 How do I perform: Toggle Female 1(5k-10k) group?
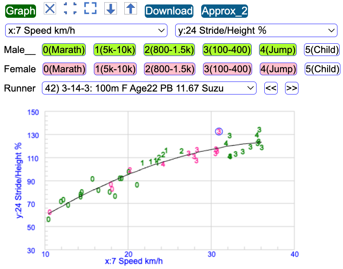115,69
